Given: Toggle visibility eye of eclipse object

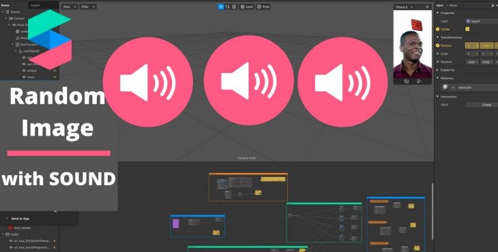Looking at the screenshot, I should point(24,70).
